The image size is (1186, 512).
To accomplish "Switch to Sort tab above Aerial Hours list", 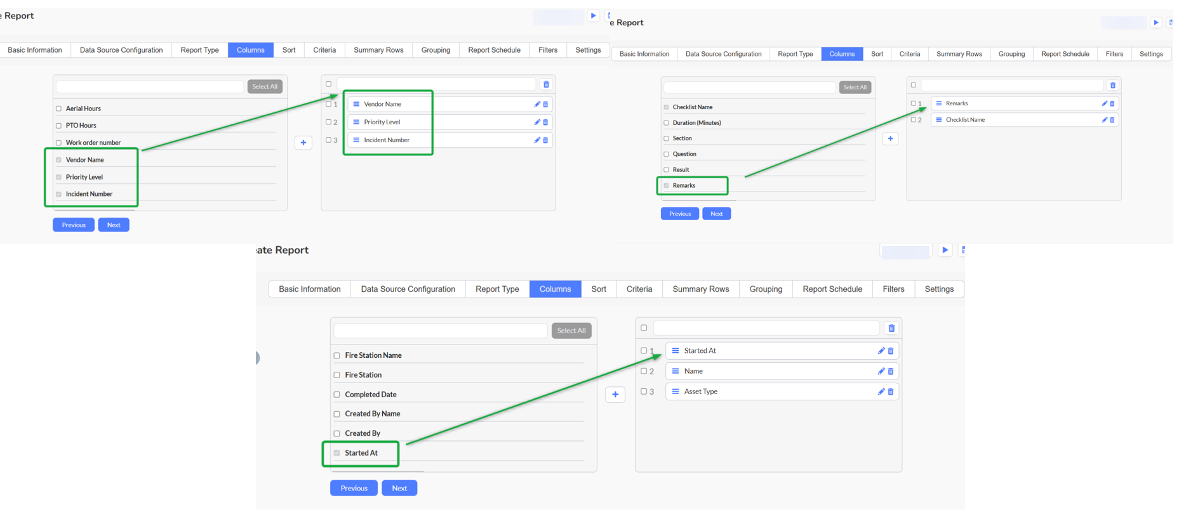I will click(x=289, y=50).
